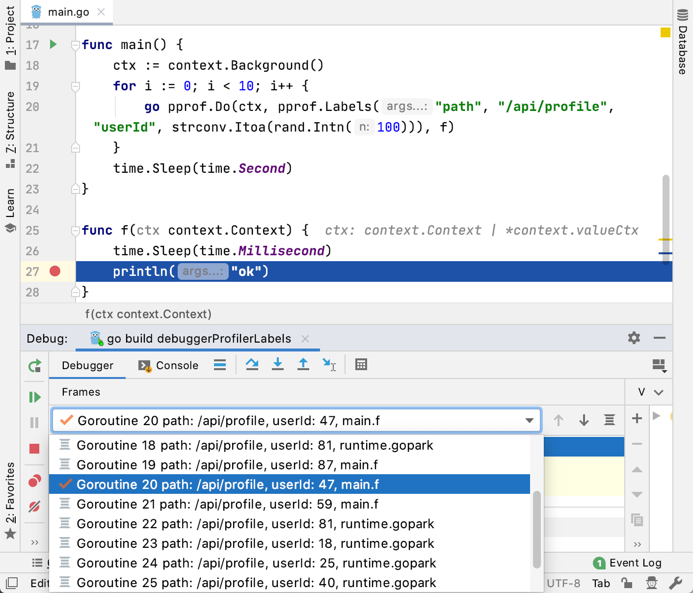Click yellow inspection status indicator
This screenshot has width=693, height=593.
[x=666, y=32]
